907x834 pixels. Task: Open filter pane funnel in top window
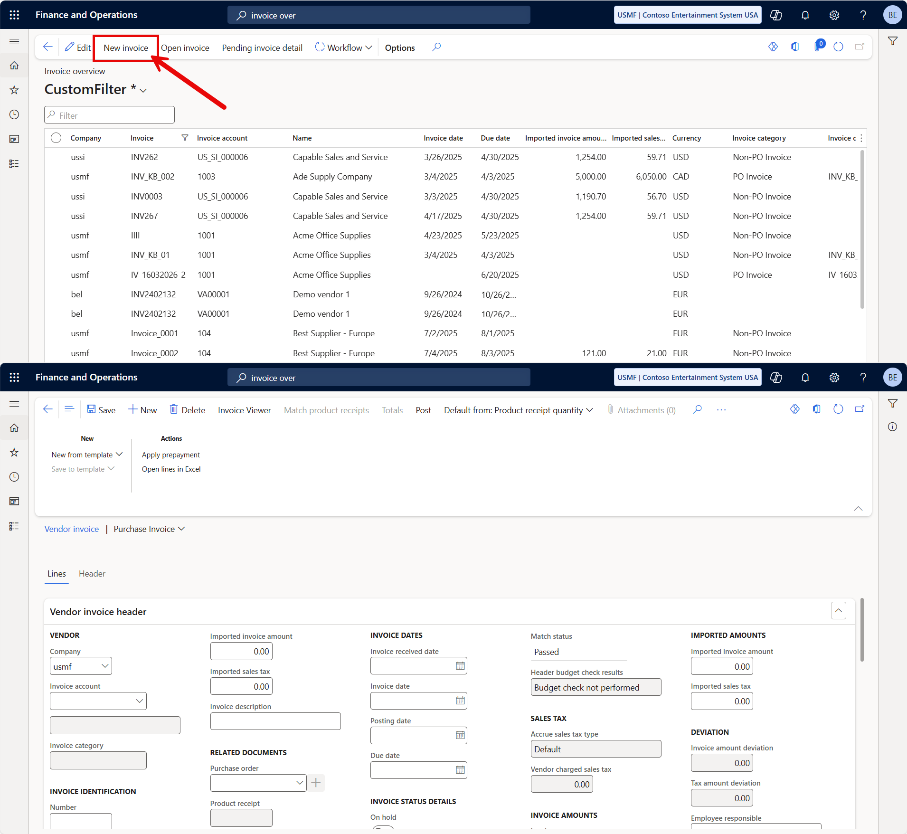(892, 41)
